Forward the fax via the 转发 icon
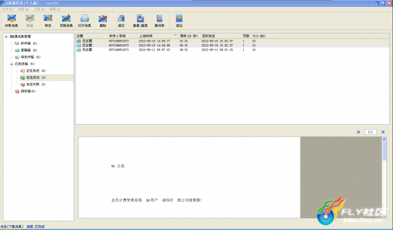This screenshot has height=230, width=393. click(48, 21)
